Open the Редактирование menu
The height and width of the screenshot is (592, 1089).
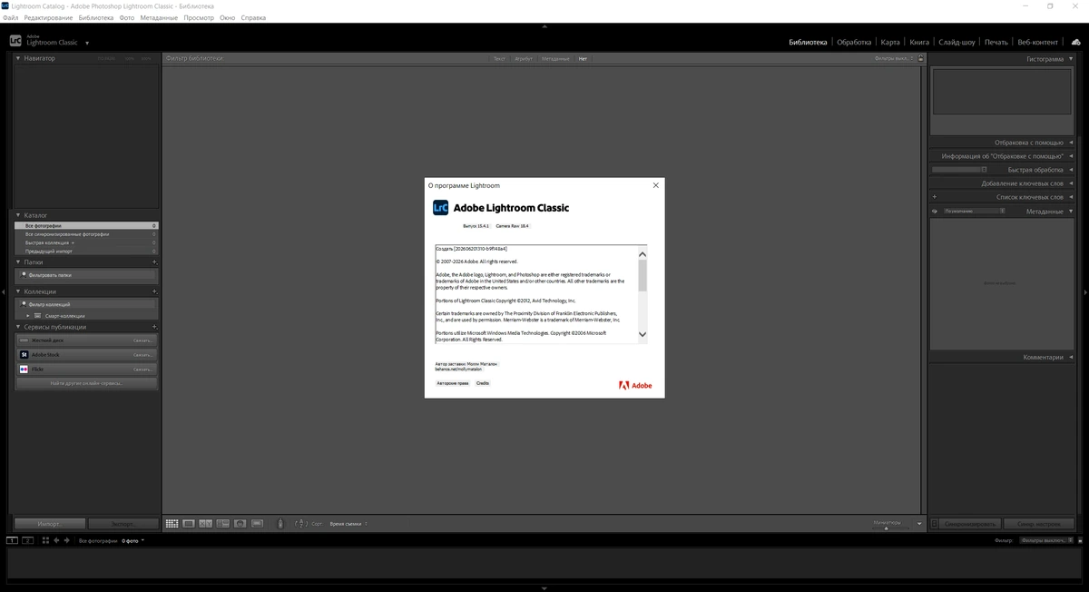(49, 17)
